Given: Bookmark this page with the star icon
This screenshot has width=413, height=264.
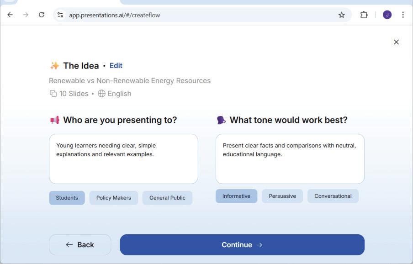Looking at the screenshot, I should pyautogui.click(x=341, y=15).
